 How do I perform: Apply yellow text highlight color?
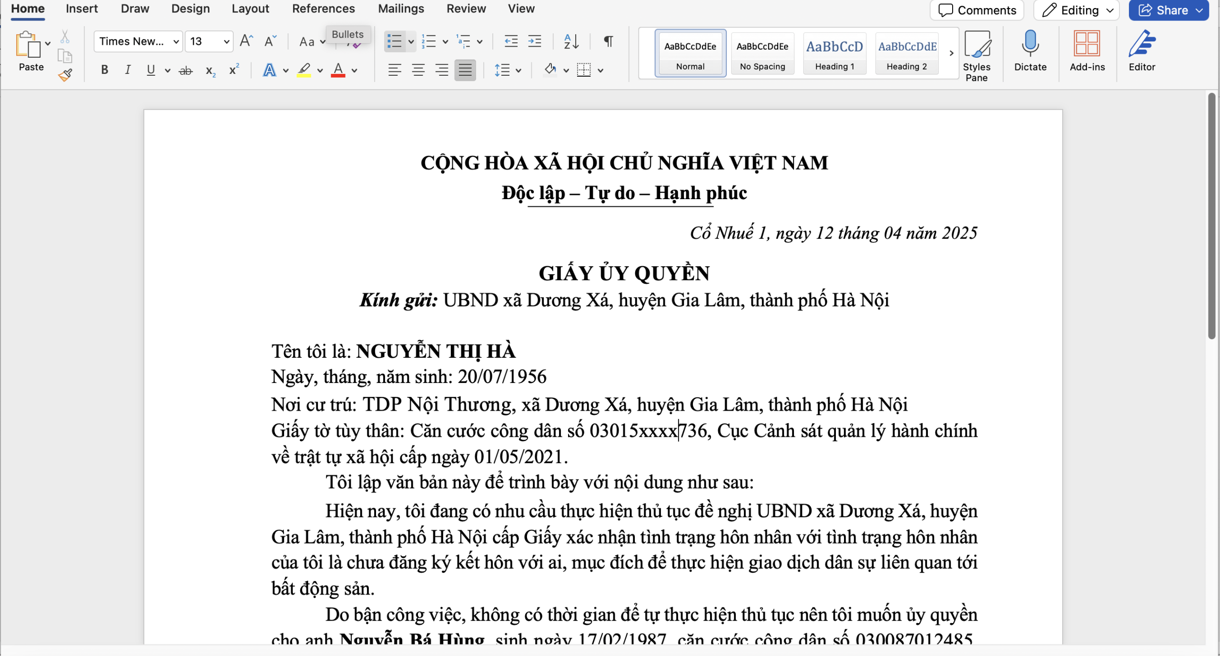click(304, 71)
